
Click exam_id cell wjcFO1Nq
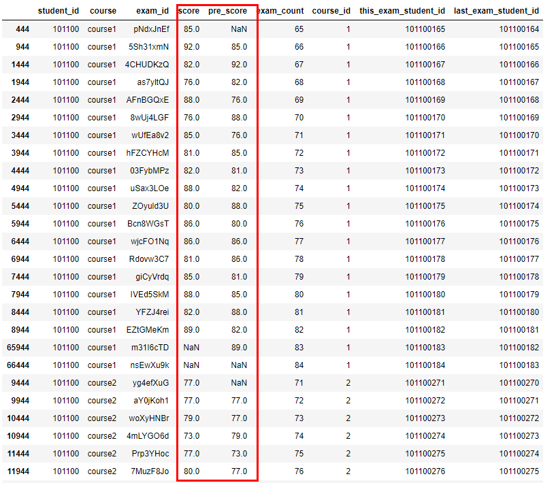coord(150,241)
